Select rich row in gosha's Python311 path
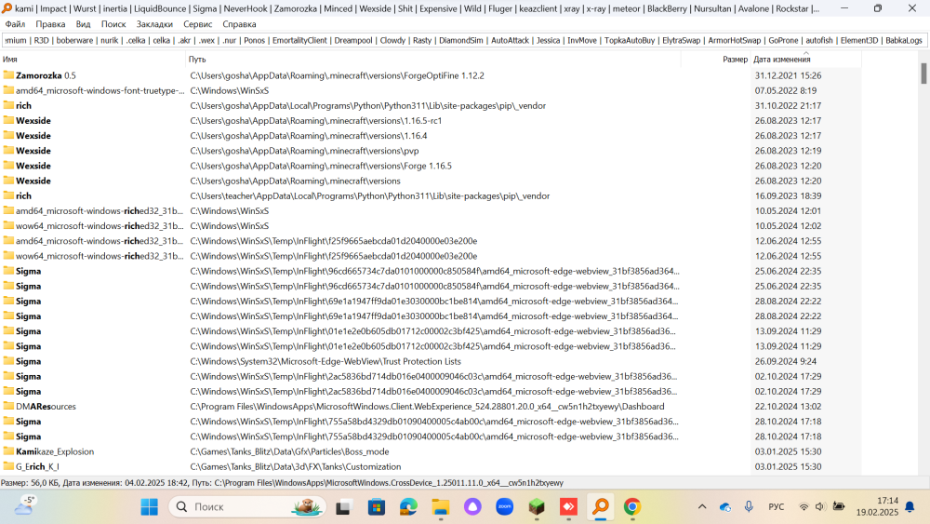 431,105
